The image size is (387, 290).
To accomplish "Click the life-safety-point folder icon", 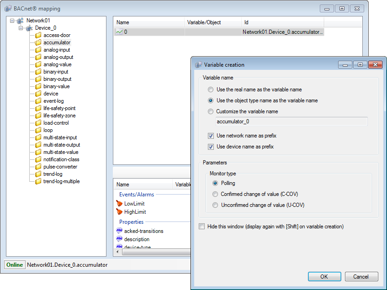I will click(38, 108).
